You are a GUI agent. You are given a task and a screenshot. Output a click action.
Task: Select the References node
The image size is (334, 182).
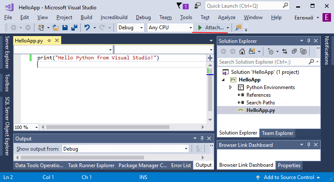pos(258,95)
